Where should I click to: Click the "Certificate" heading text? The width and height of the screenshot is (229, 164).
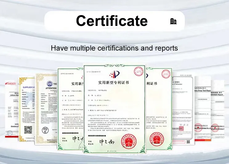112,21
